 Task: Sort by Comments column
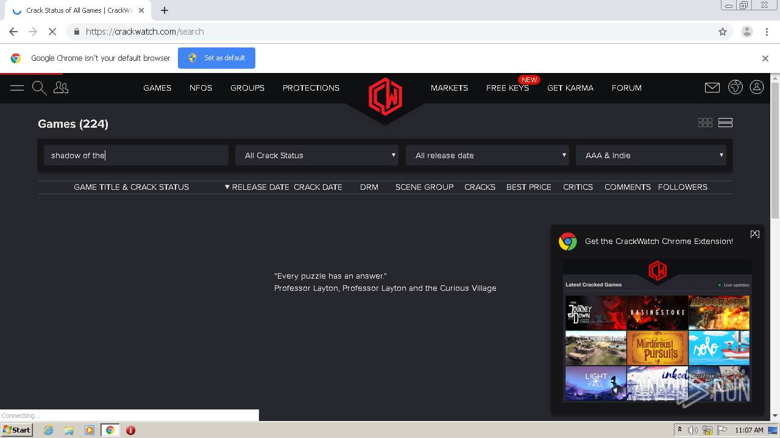tap(628, 187)
